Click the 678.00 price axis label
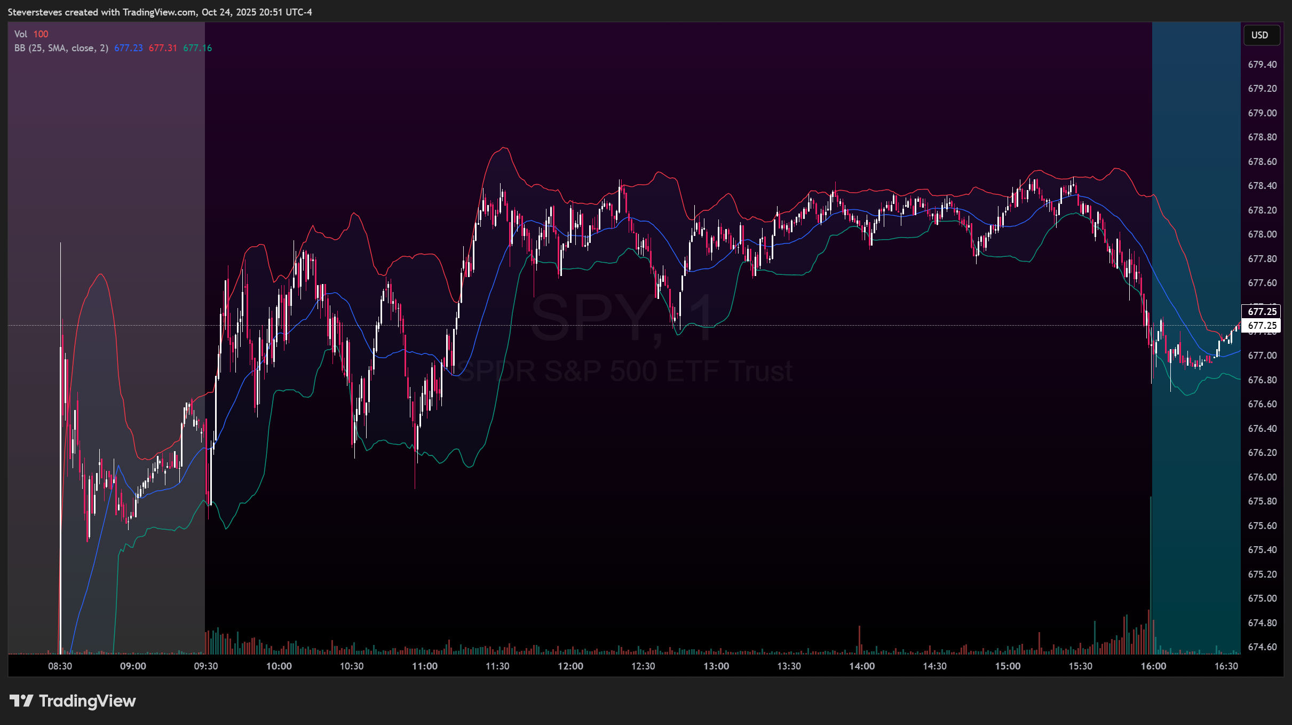The width and height of the screenshot is (1292, 725). coord(1262,234)
